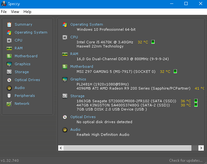Click the Peripherals mouse icon in the sidebar

9,96
